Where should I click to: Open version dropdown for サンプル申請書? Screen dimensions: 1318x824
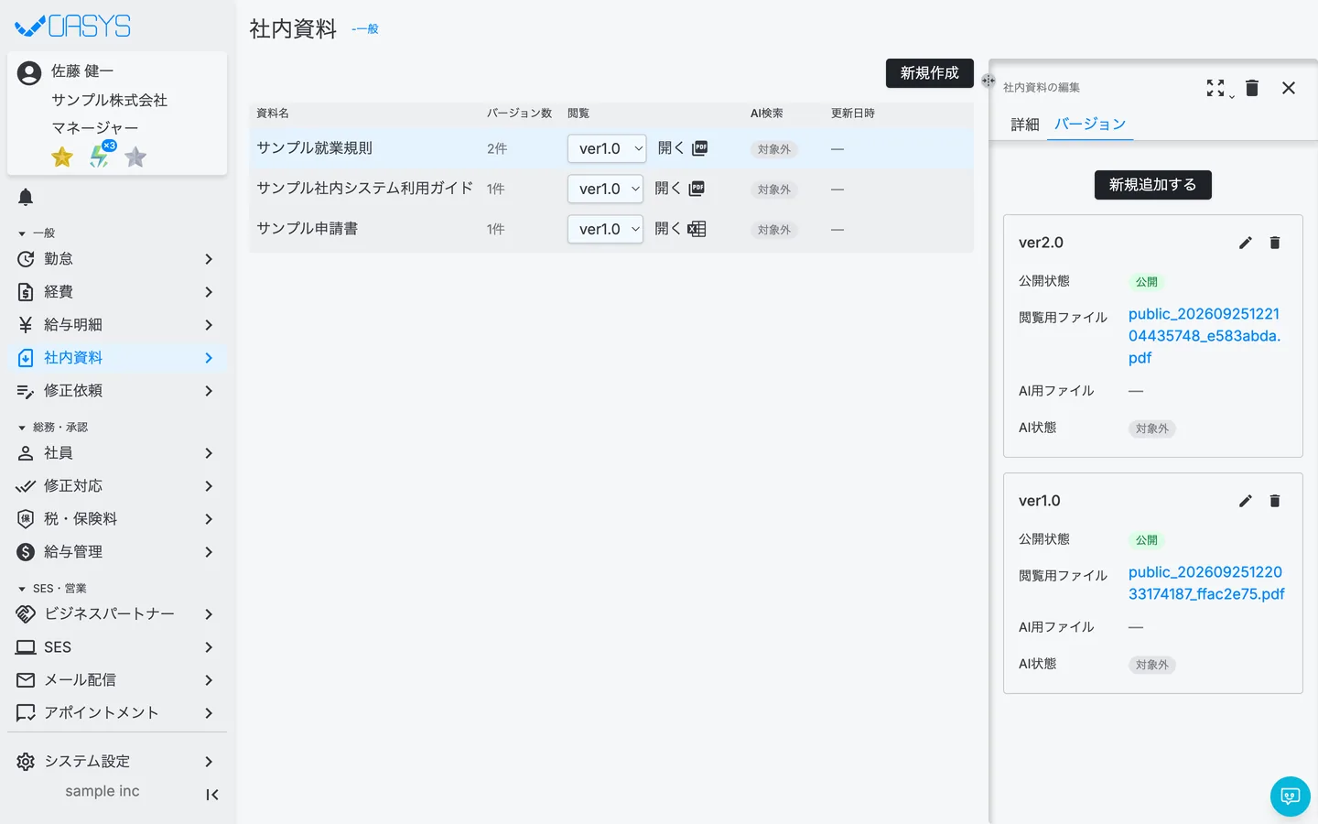coord(605,229)
